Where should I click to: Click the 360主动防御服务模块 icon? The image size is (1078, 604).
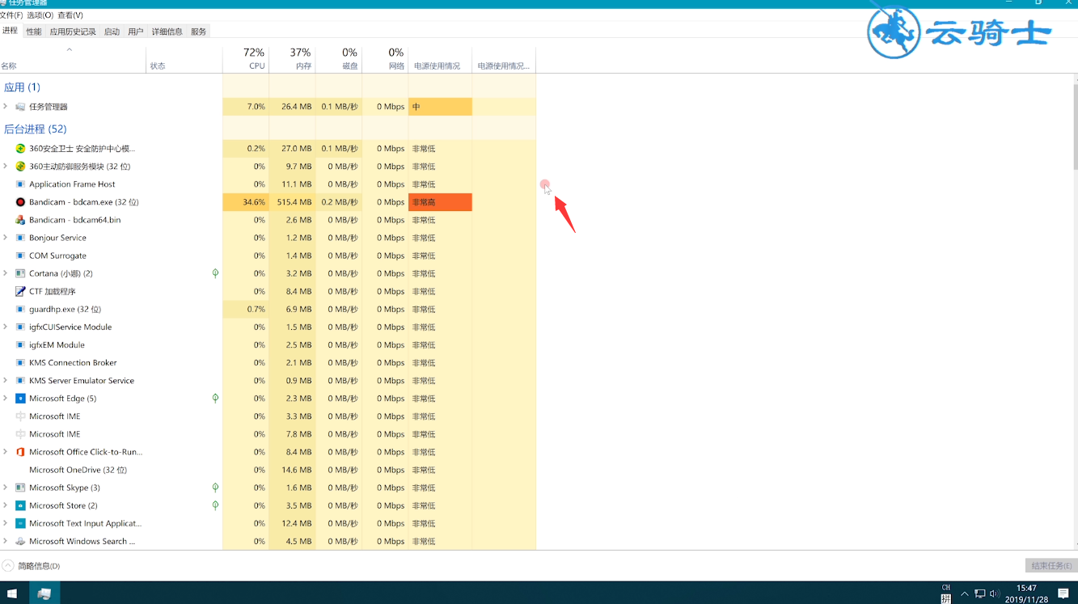pyautogui.click(x=20, y=167)
